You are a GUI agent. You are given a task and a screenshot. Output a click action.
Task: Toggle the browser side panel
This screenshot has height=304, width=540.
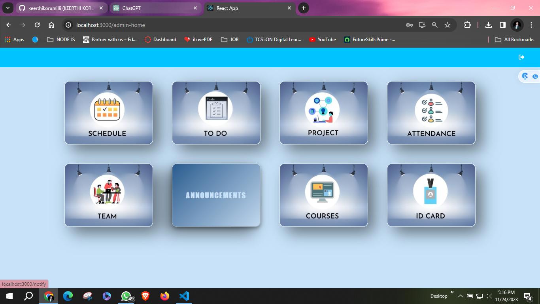point(503,25)
